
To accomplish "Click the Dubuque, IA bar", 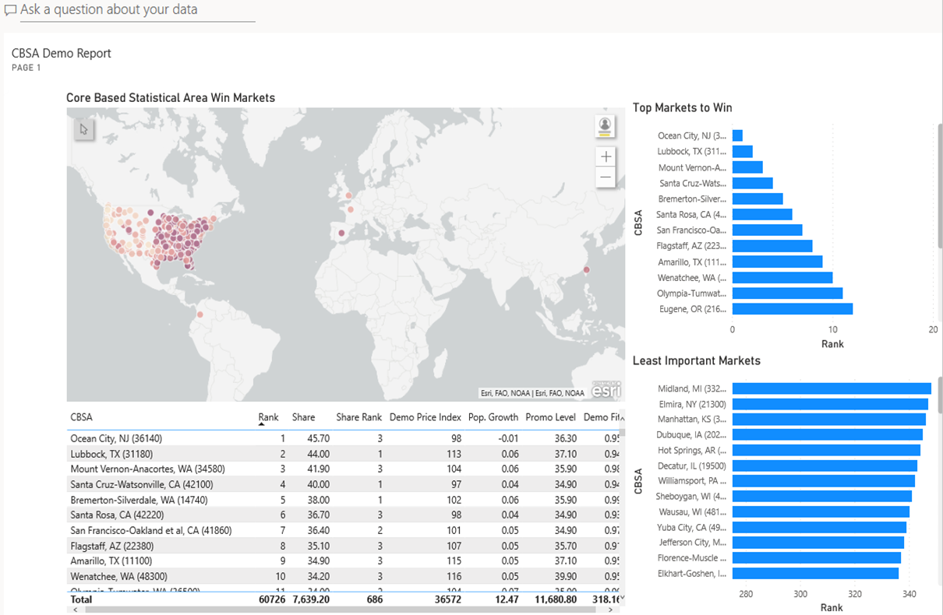I will 828,434.
